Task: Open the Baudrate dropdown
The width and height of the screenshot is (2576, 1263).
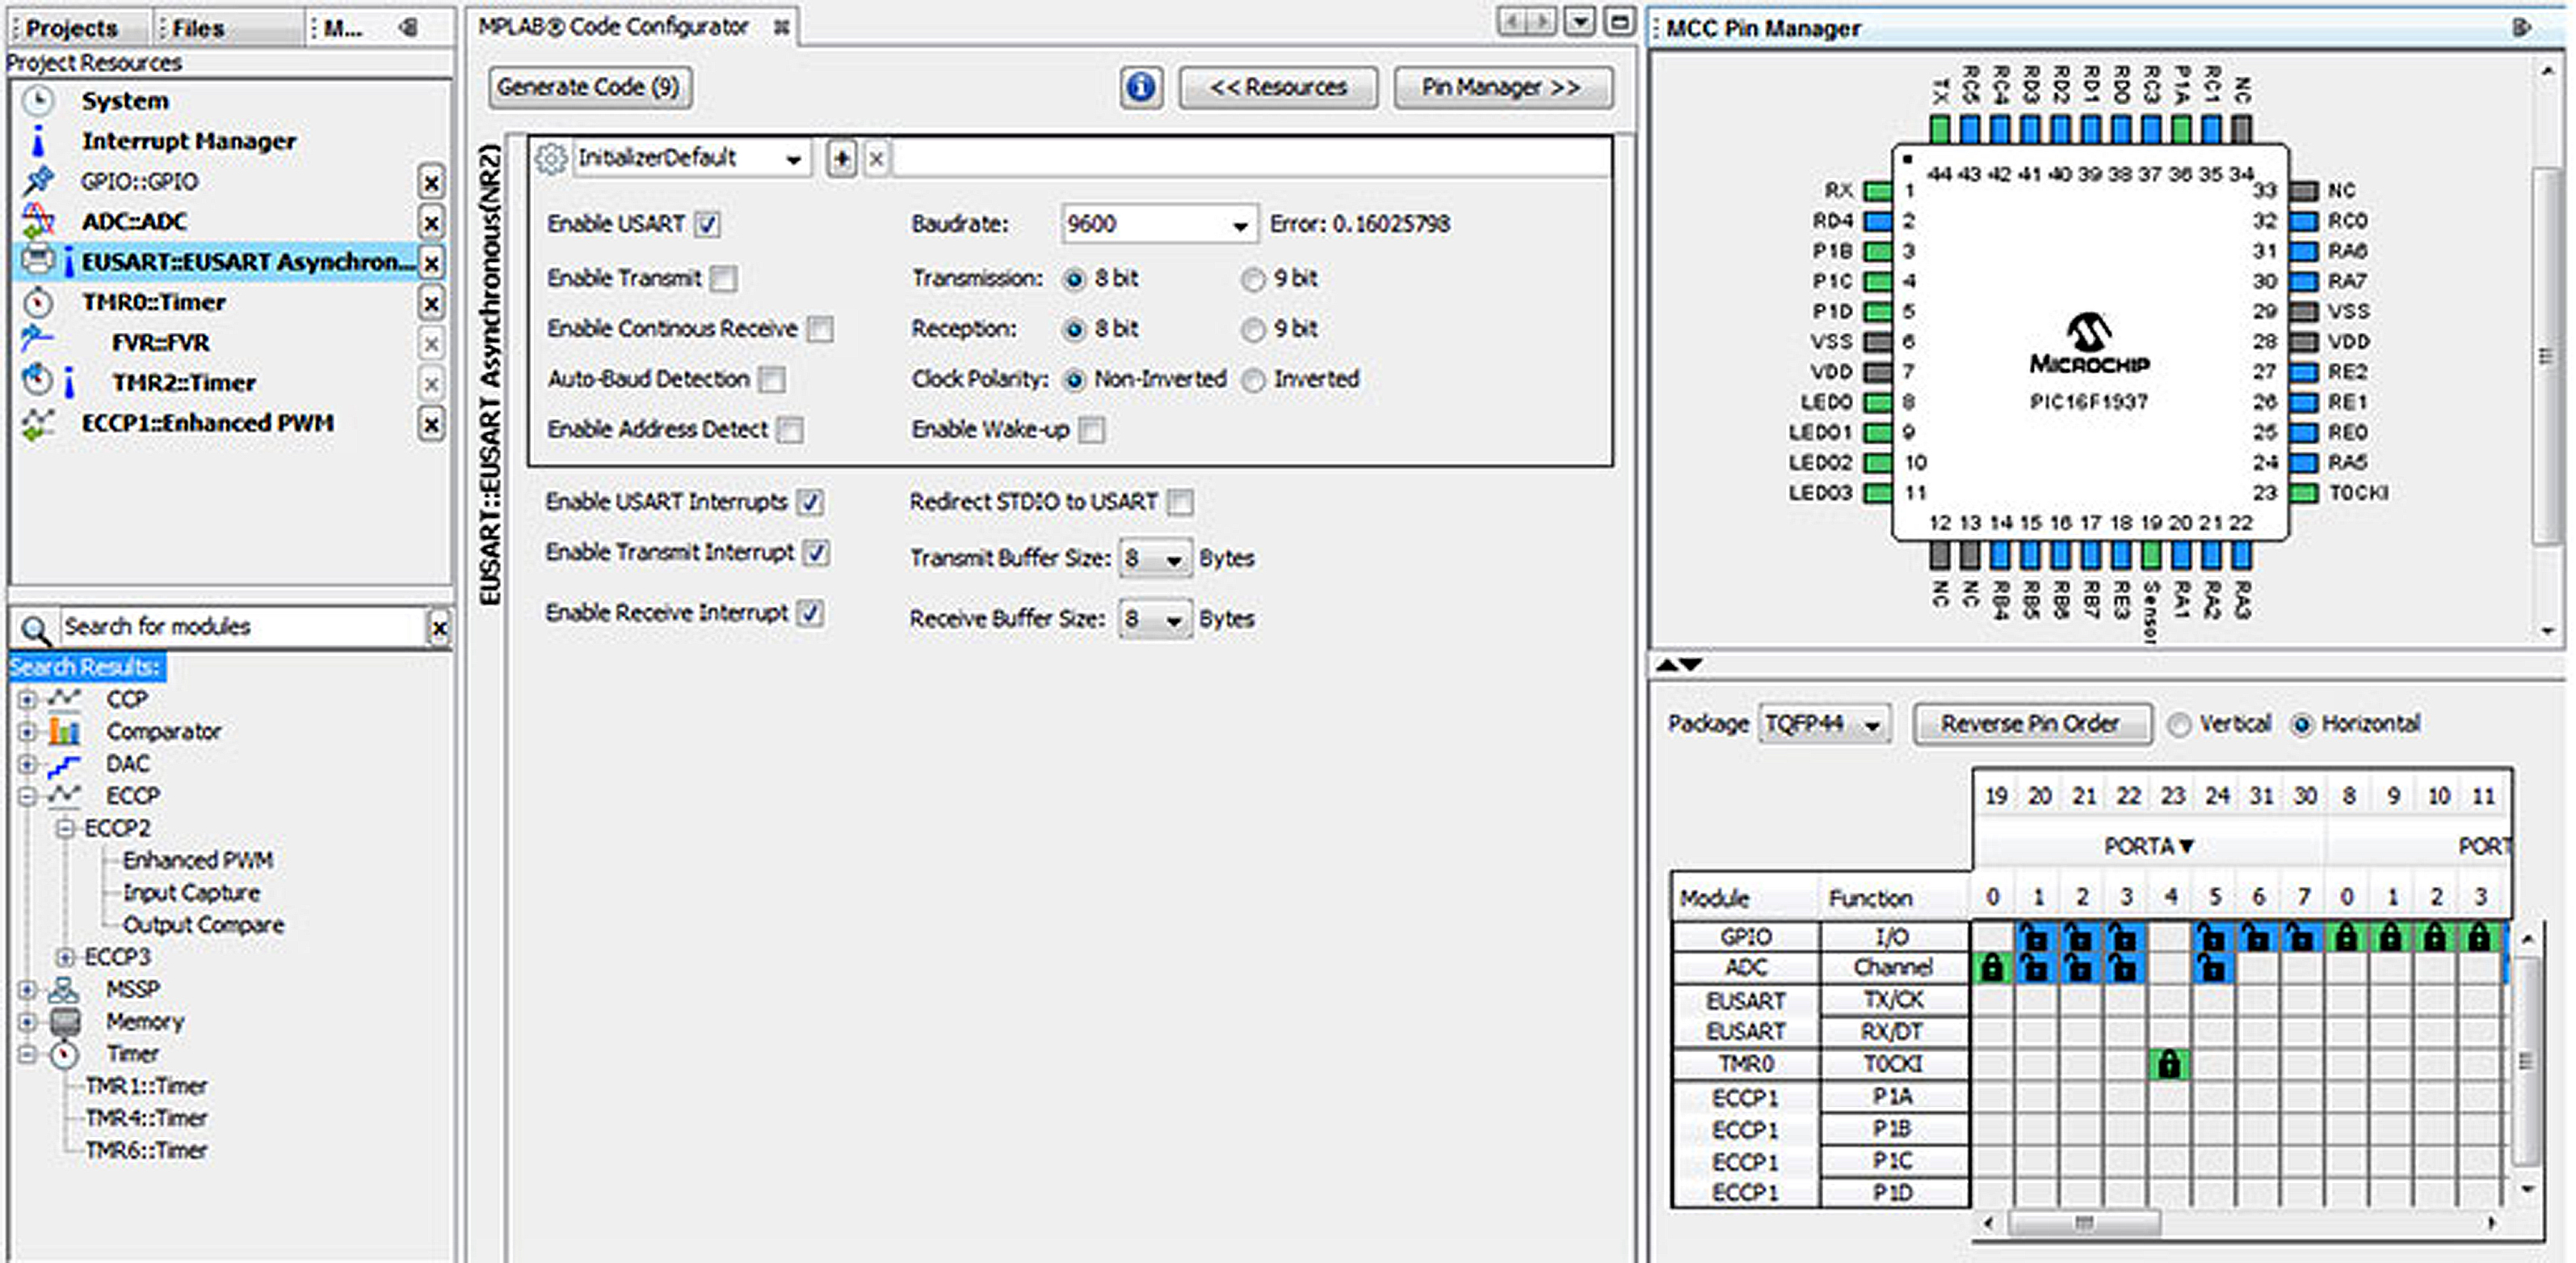Action: (x=1239, y=225)
